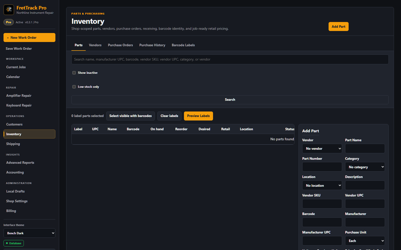Click the Manufacturer UPC input field
401x250 pixels.
point(322,241)
